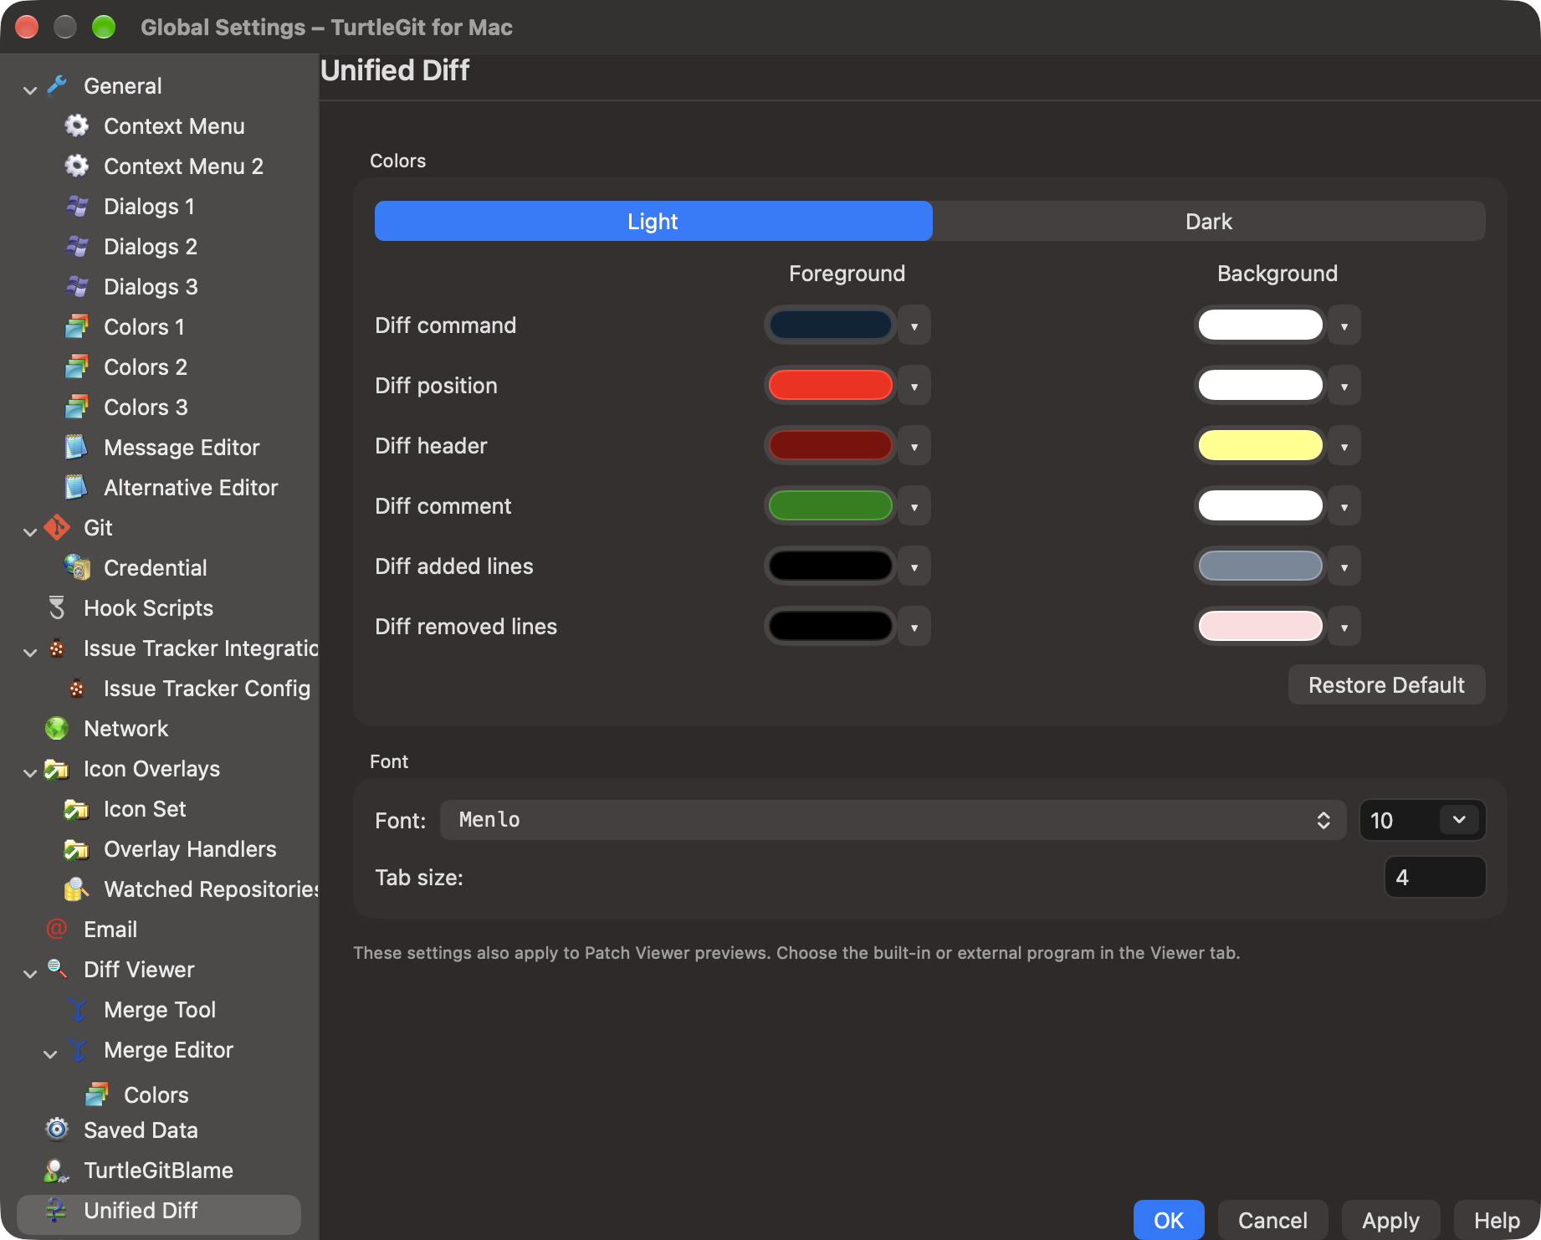The image size is (1541, 1240).
Task: Click the Watched Repositories icon
Action: click(x=77, y=889)
